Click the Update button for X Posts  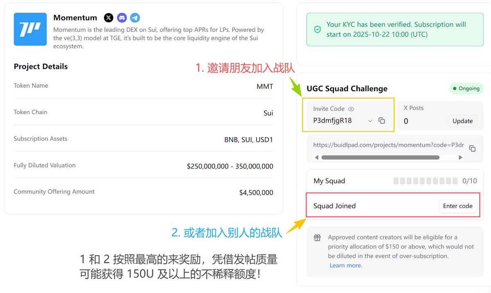(462, 121)
